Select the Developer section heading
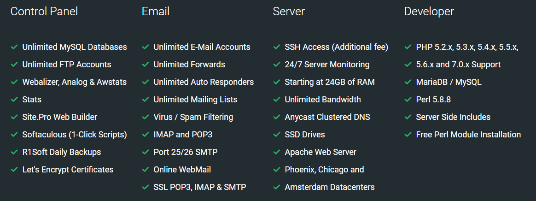536x201 pixels. [x=429, y=12]
